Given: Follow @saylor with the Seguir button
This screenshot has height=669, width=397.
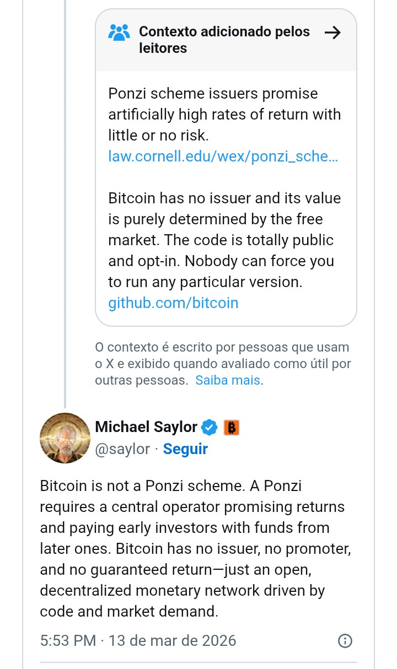Looking at the screenshot, I should 185,449.
